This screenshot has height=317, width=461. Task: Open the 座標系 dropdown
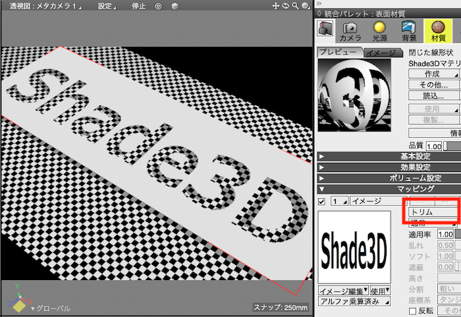pyautogui.click(x=449, y=300)
